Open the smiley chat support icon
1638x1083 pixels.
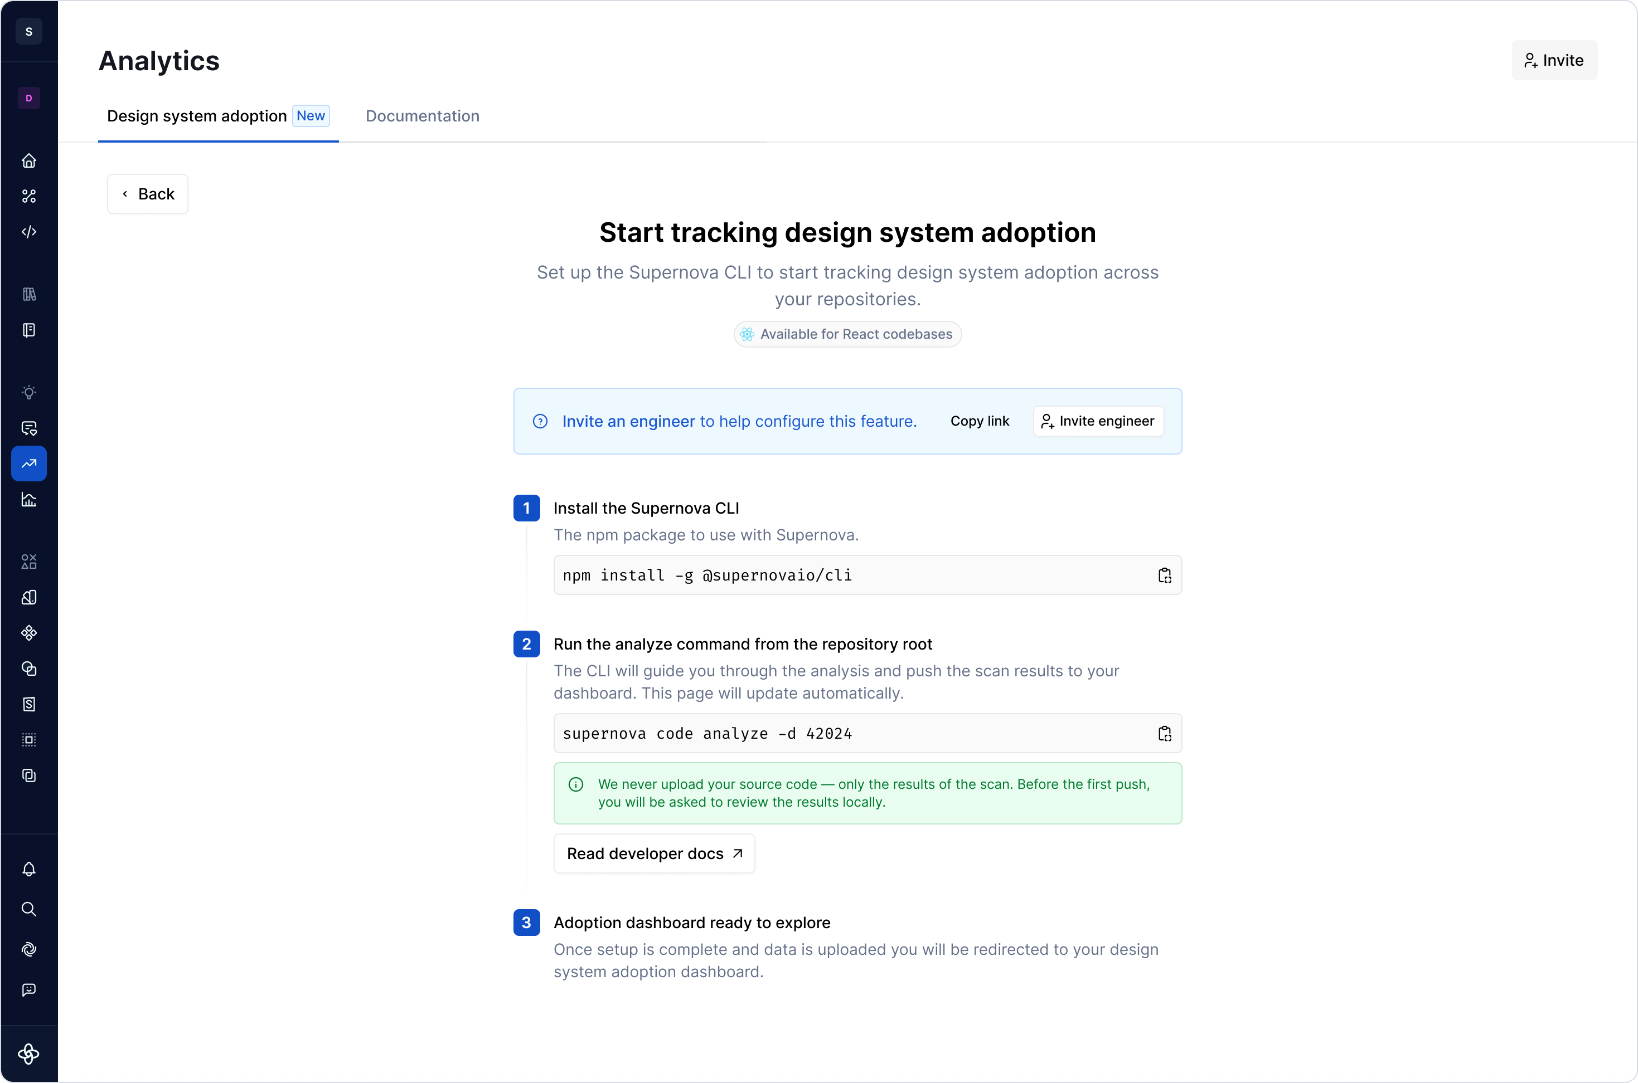tap(28, 990)
